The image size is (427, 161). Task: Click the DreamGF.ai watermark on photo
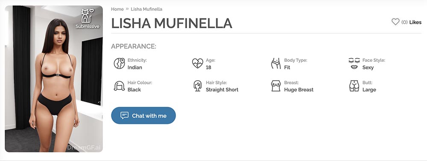84,148
